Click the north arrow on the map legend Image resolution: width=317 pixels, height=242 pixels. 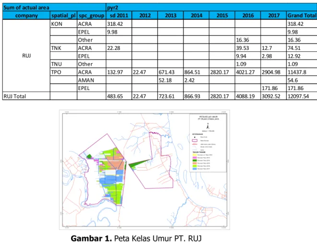(x=208, y=126)
